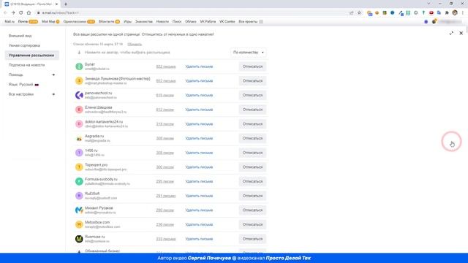
Task: Select the panovaschool.ru sender avatar
Action: [x=79, y=95]
